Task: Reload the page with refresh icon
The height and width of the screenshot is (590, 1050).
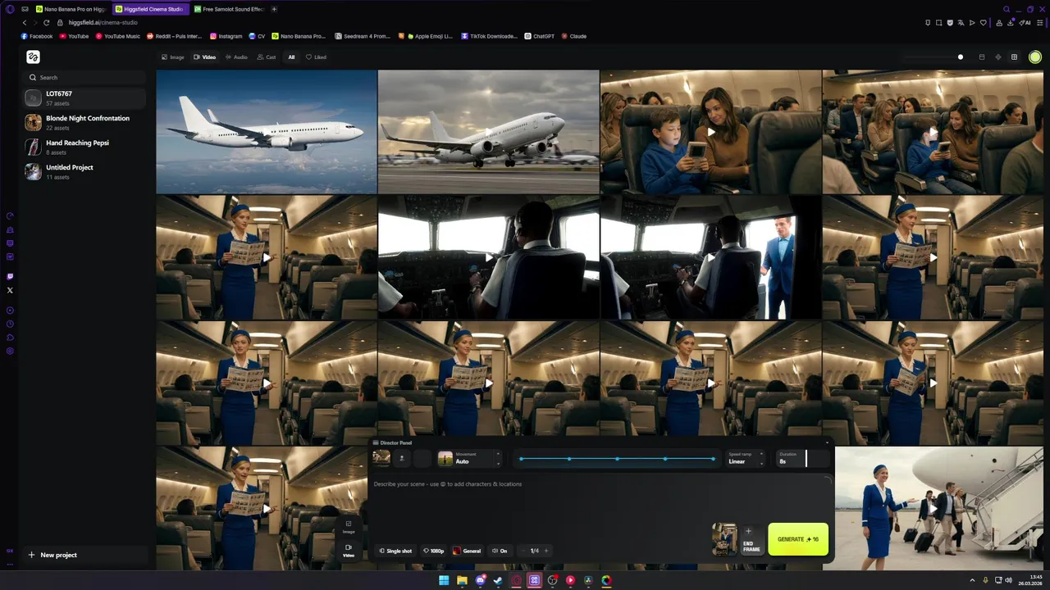Action: tap(46, 22)
